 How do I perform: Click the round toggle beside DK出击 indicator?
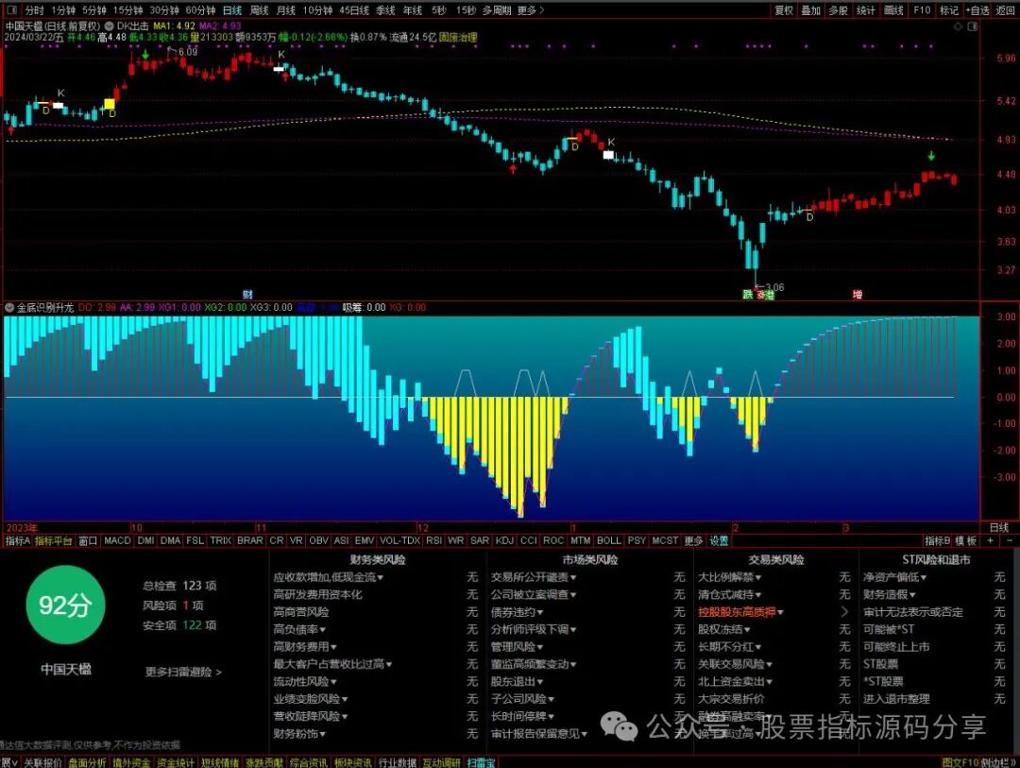109,26
